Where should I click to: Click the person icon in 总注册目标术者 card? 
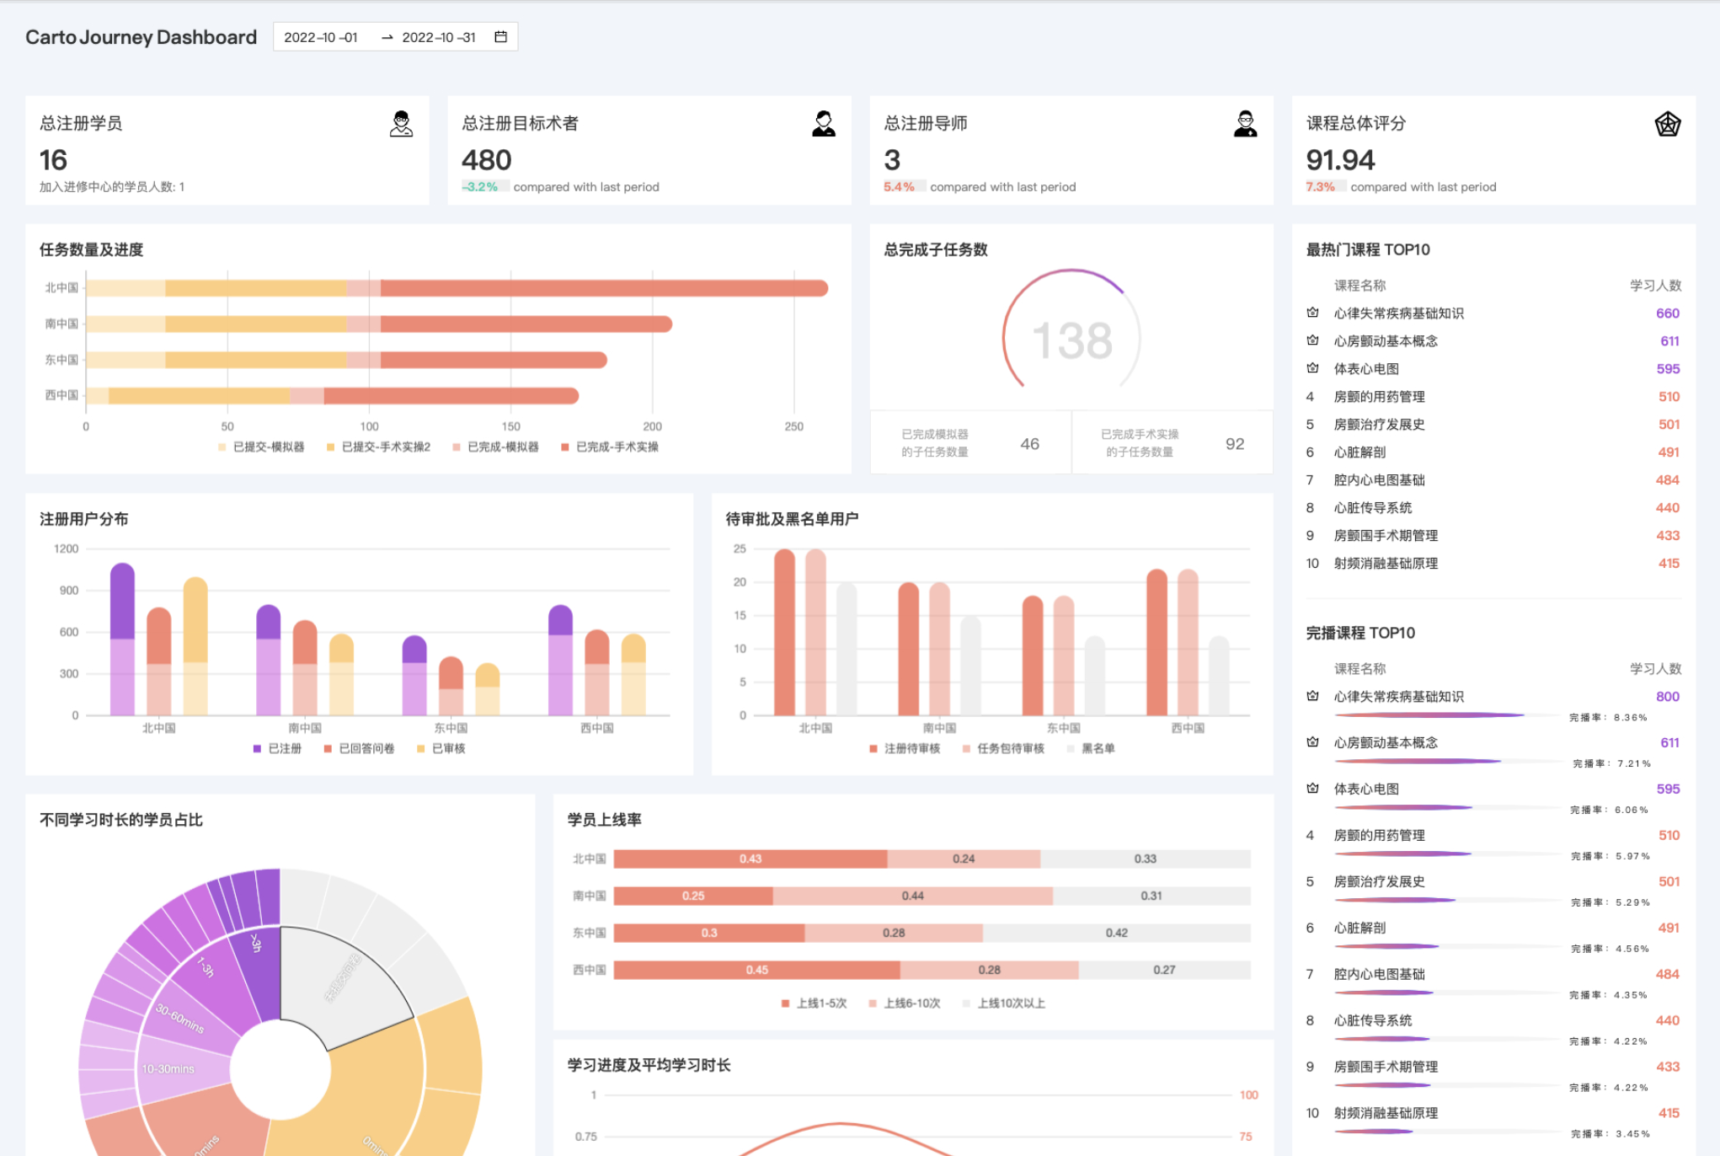click(x=824, y=124)
